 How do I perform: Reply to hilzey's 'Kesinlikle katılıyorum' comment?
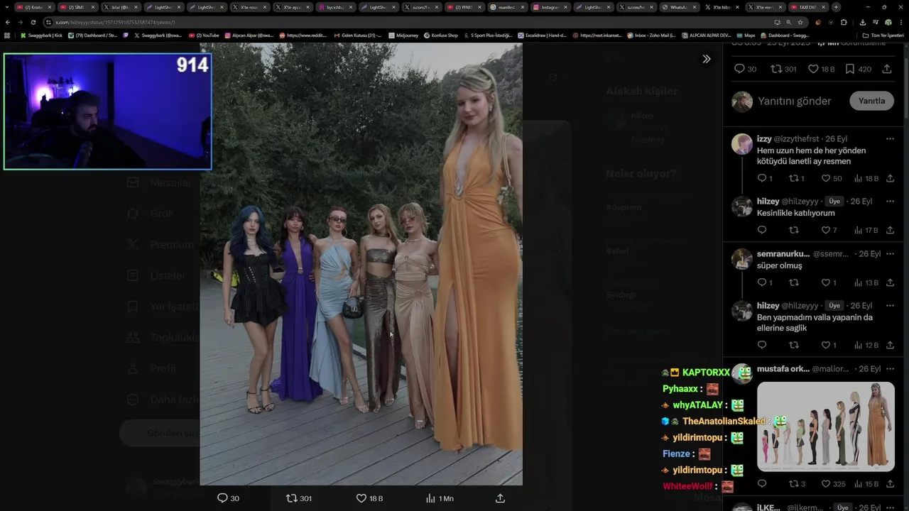[762, 230]
